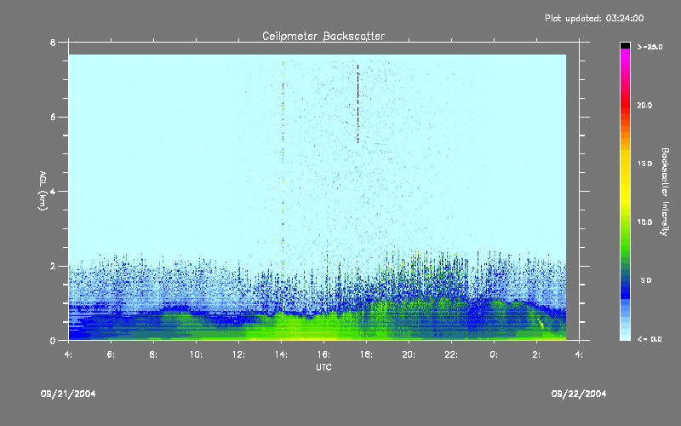The height and width of the screenshot is (426, 681).
Task: Click the "09/21/2004" start date
Action: pos(68,394)
